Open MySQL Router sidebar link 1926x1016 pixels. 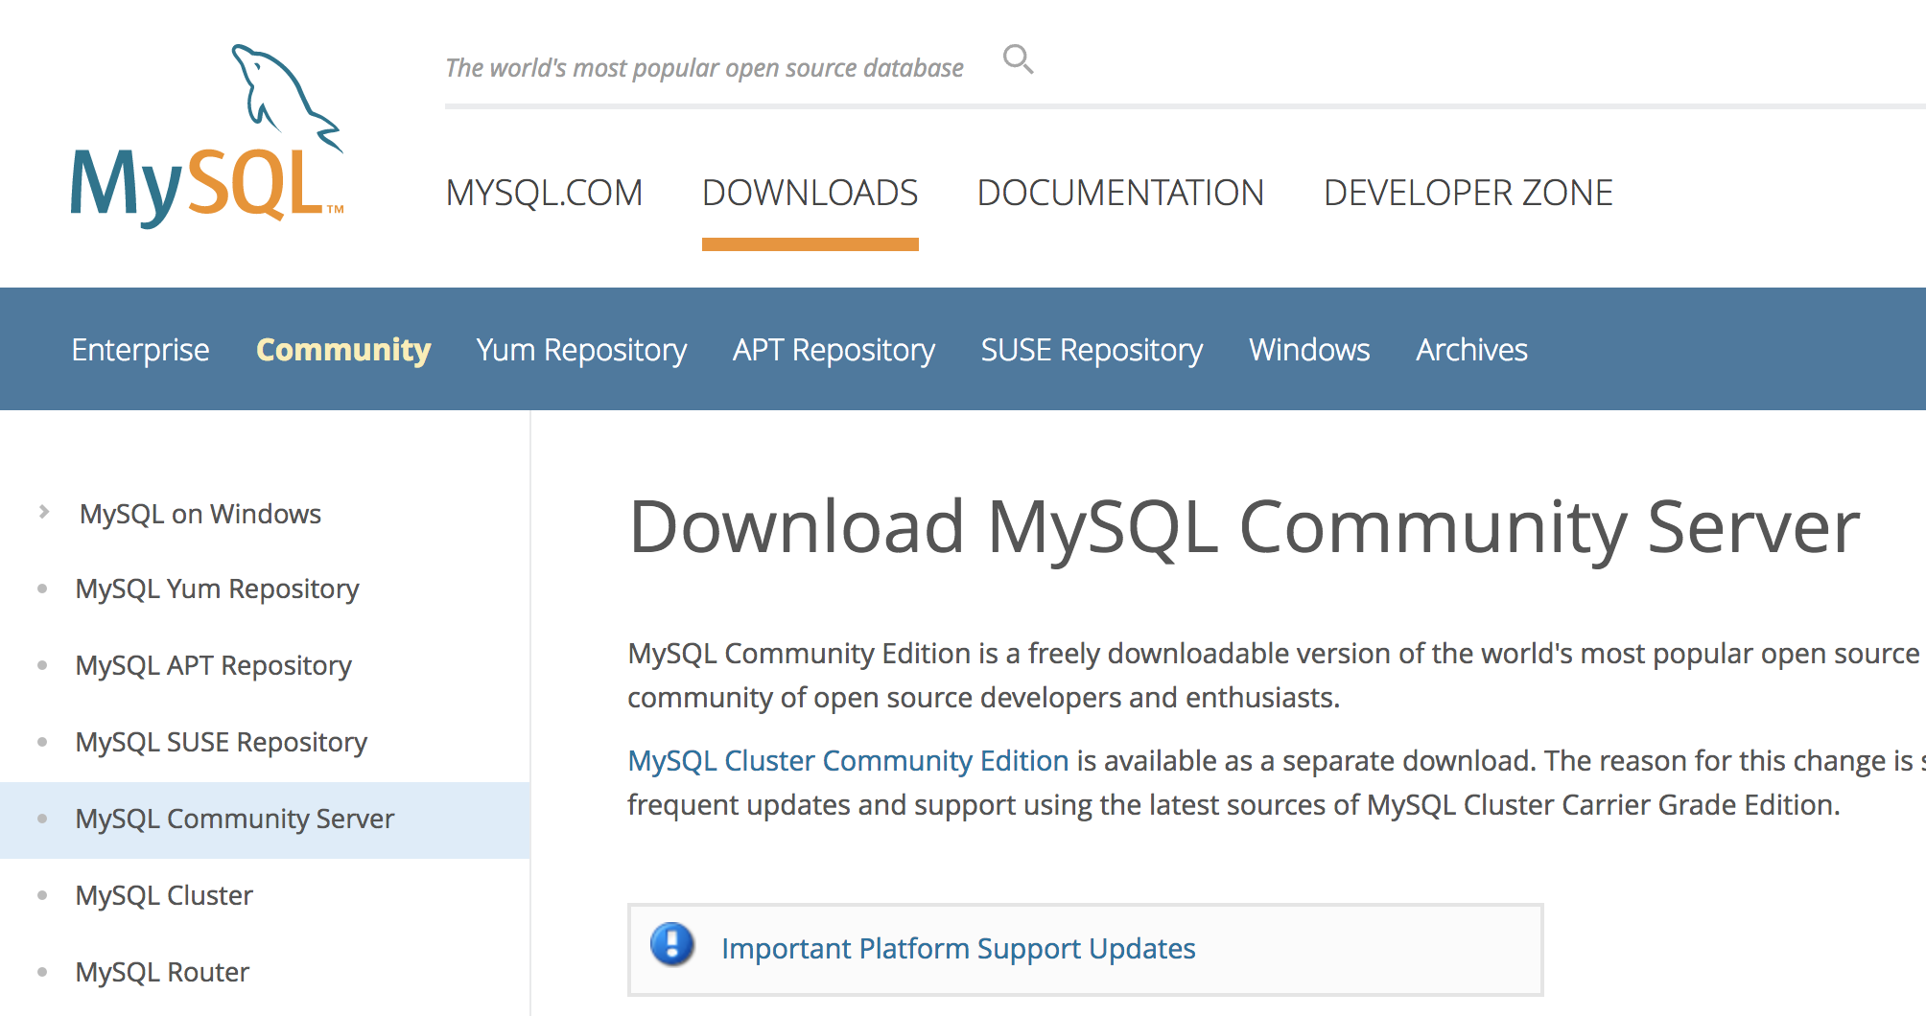pos(162,972)
